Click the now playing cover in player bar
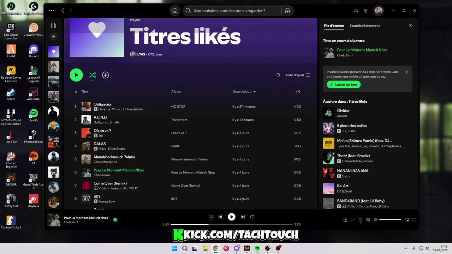Image resolution: width=452 pixels, height=254 pixels. tap(54, 220)
